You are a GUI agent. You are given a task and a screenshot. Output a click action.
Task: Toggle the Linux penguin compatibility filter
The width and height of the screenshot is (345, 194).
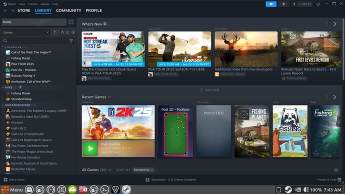tap(62, 32)
